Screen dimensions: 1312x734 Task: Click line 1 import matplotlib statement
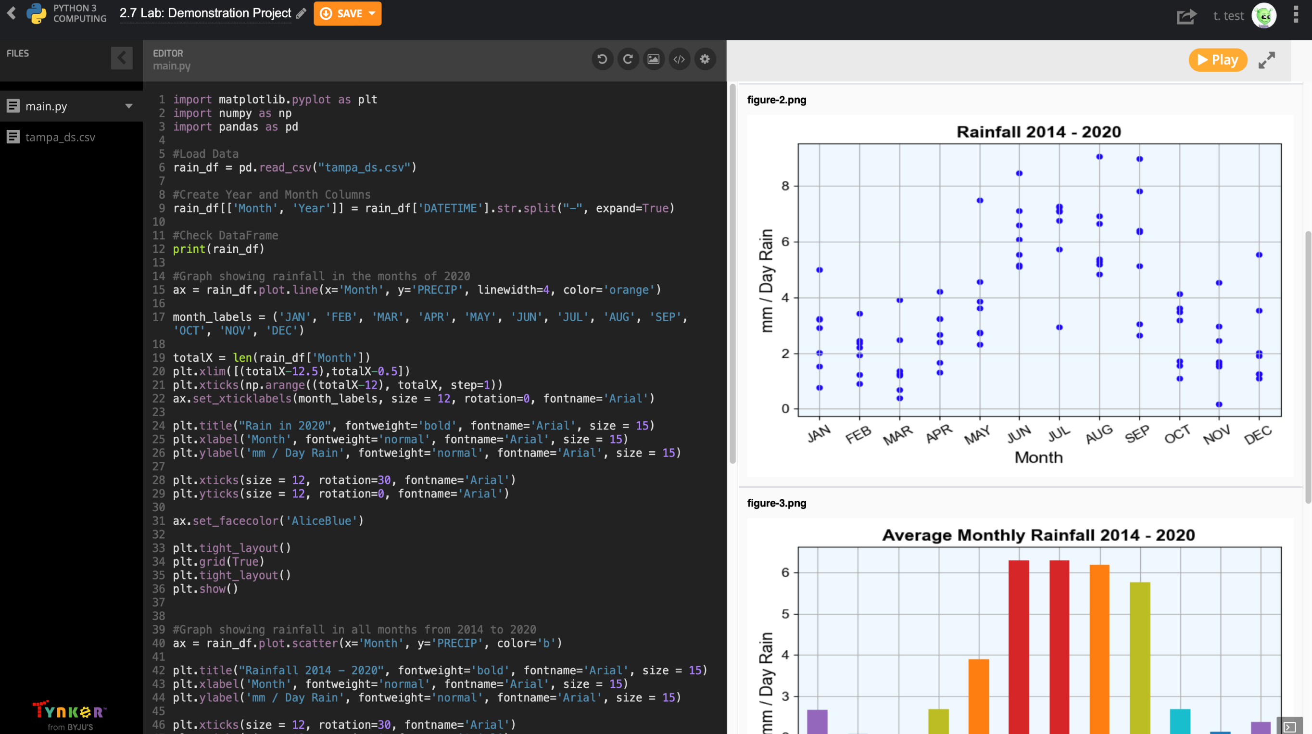click(275, 100)
